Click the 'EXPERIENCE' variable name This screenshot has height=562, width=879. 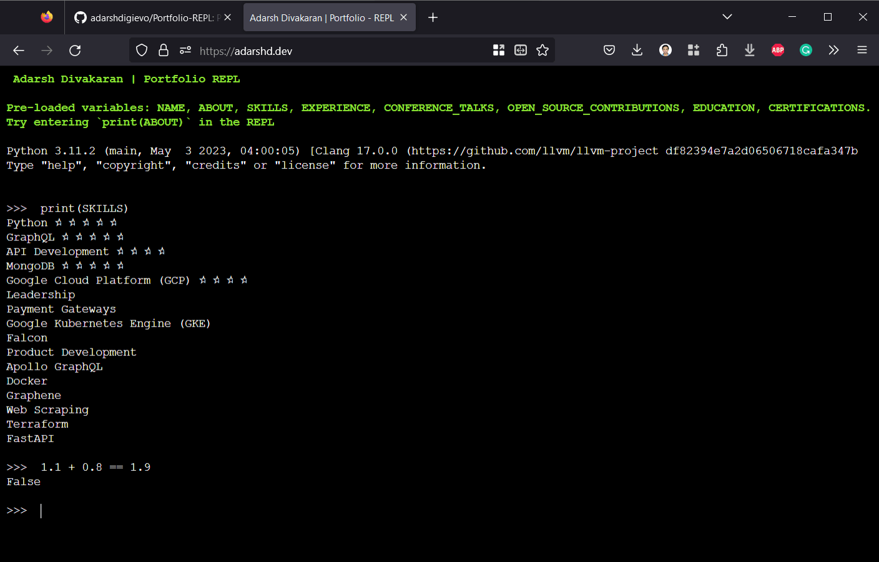pos(335,108)
